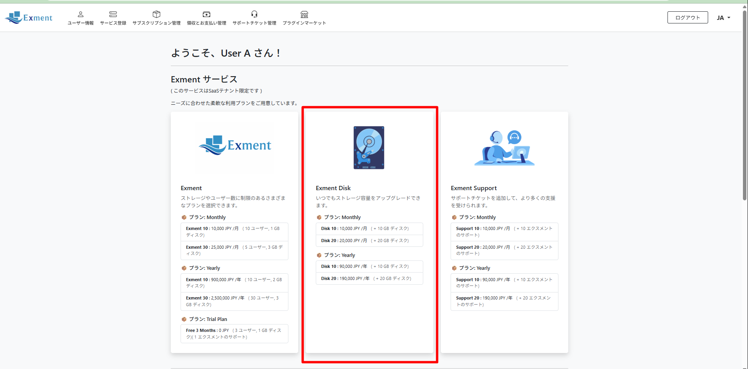Screen dimensions: 748x369
Task: Select Exment 30 yearly 2,500,000 JPY plan
Action: pyautogui.click(x=234, y=301)
